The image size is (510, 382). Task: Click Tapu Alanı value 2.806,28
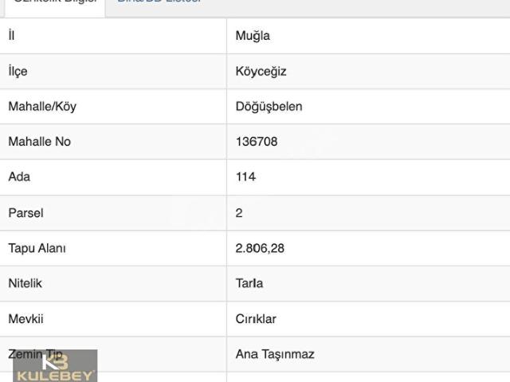[260, 248]
